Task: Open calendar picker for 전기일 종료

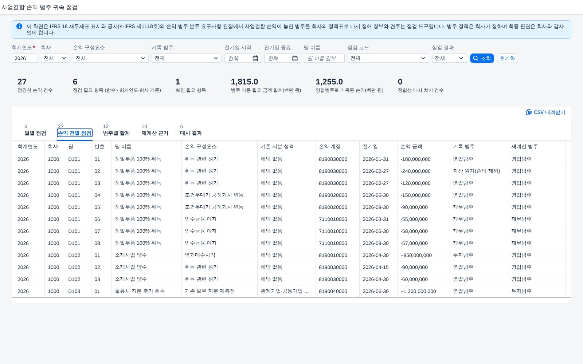Action: 295,58
